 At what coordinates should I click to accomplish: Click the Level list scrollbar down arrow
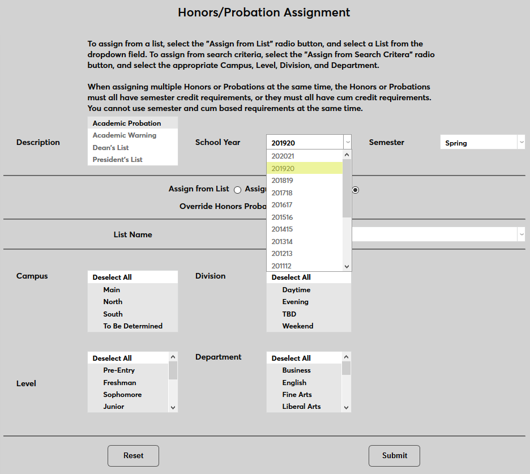173,407
